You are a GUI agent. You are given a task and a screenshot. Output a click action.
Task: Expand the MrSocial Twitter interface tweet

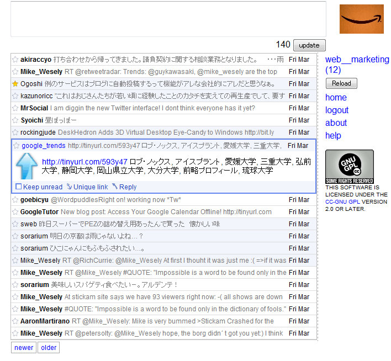pyautogui.click(x=164, y=108)
